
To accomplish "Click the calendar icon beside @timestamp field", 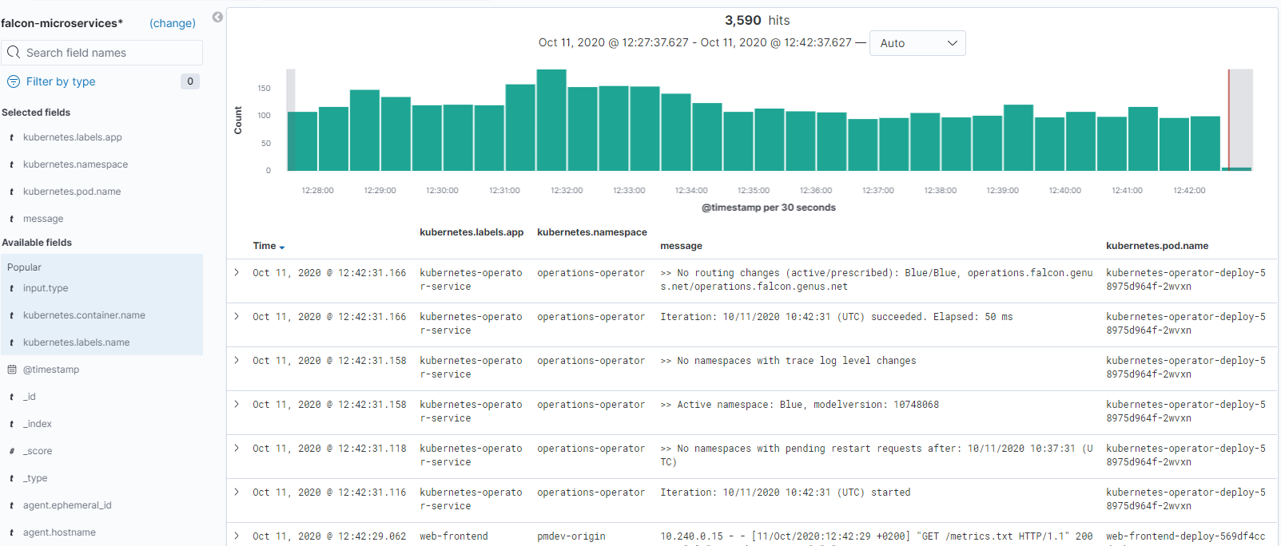I will (x=12, y=370).
